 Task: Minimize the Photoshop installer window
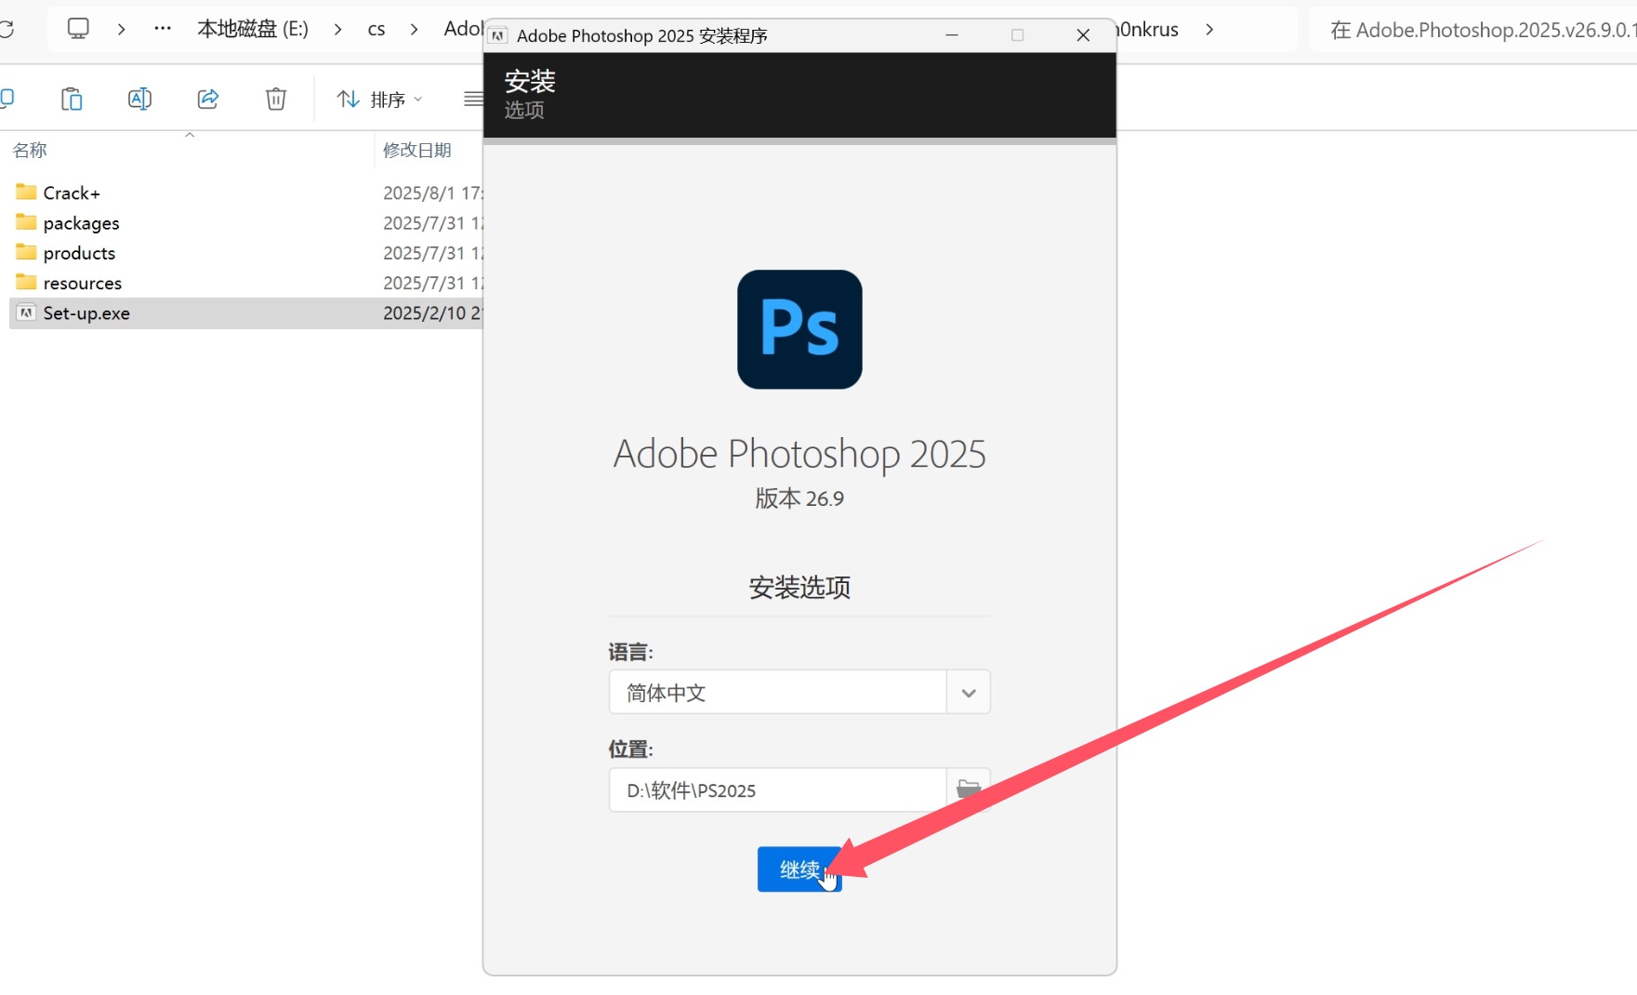pyautogui.click(x=952, y=35)
